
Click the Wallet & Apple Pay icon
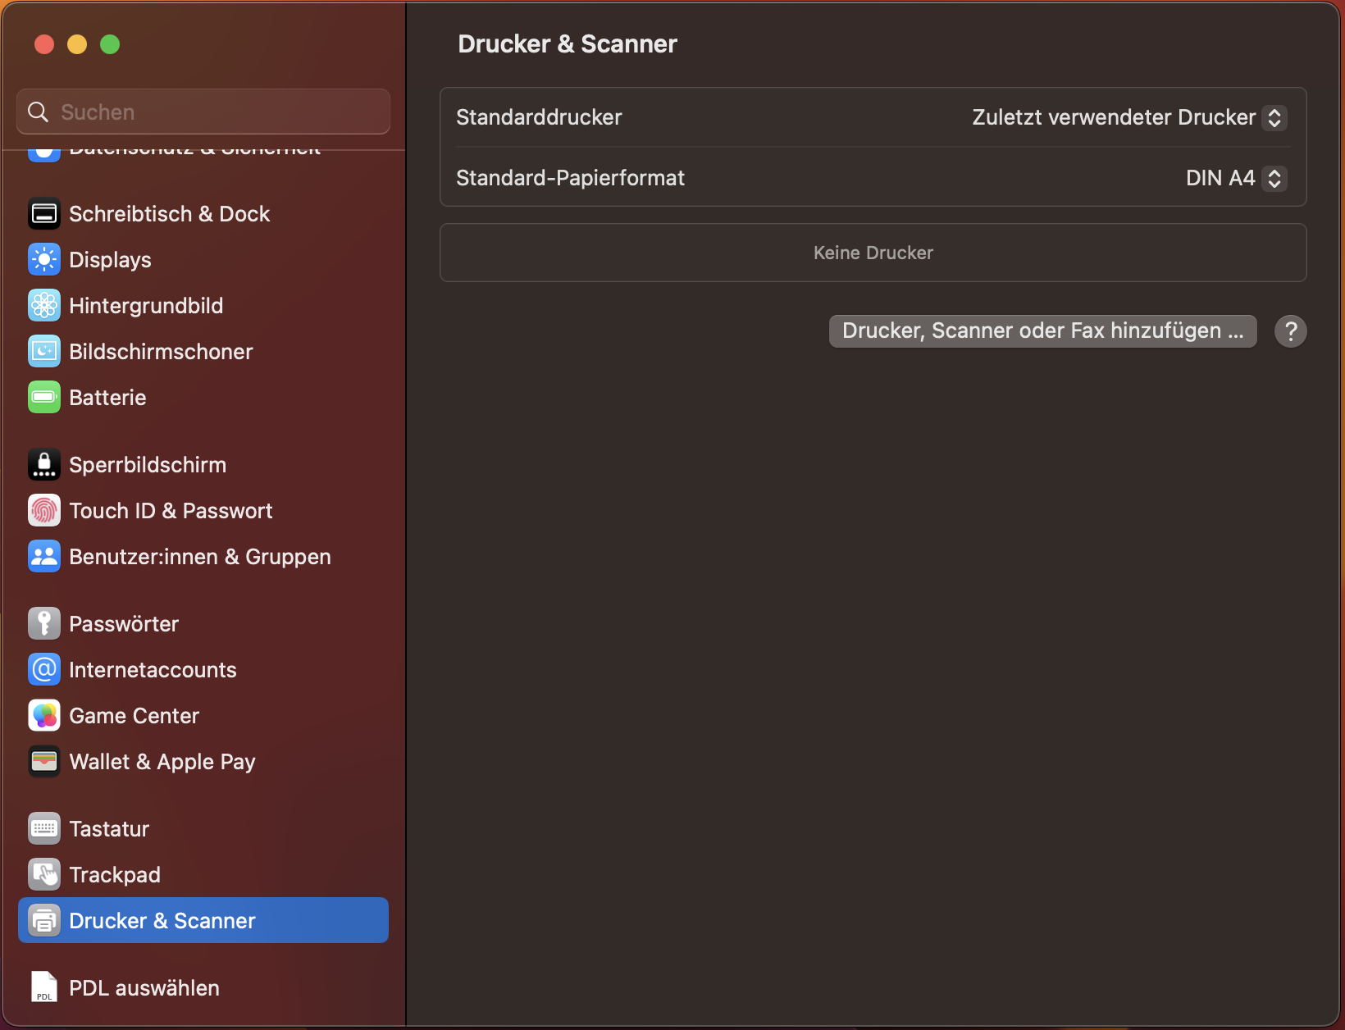pyautogui.click(x=44, y=762)
